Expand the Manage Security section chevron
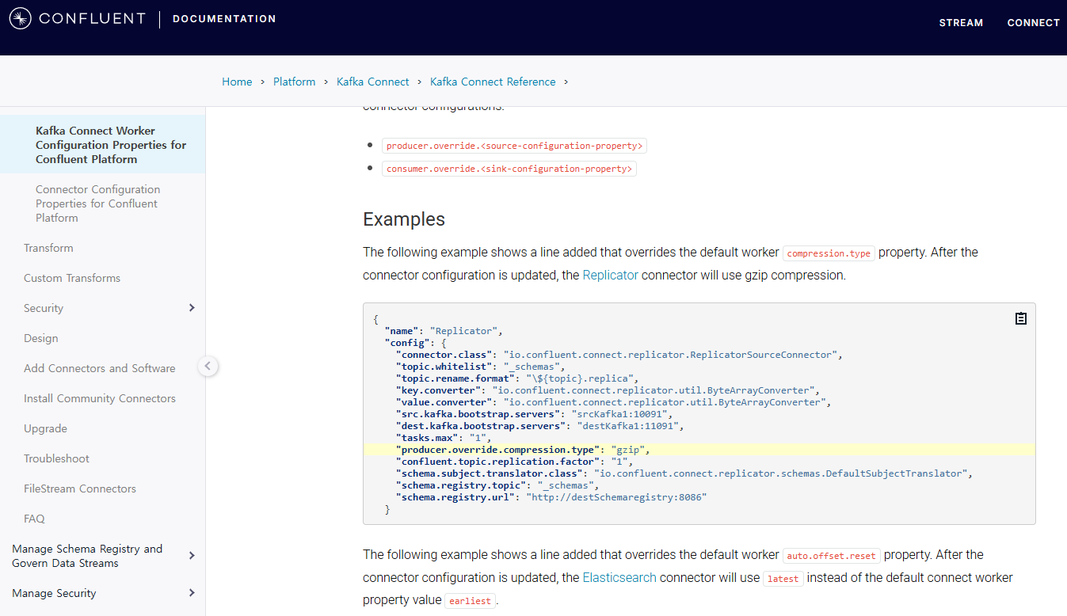 click(191, 593)
